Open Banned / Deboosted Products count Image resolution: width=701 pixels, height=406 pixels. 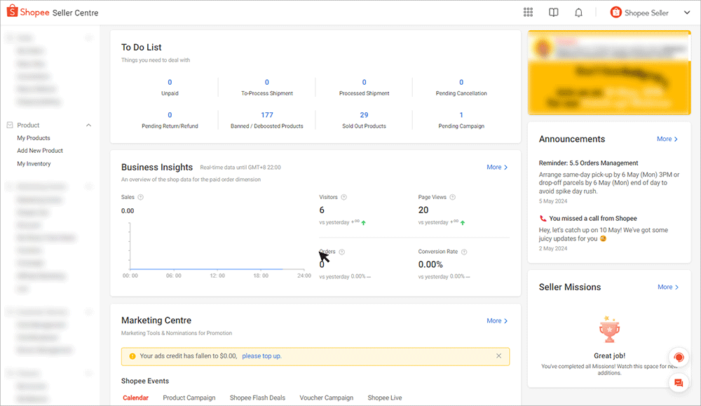[266, 115]
